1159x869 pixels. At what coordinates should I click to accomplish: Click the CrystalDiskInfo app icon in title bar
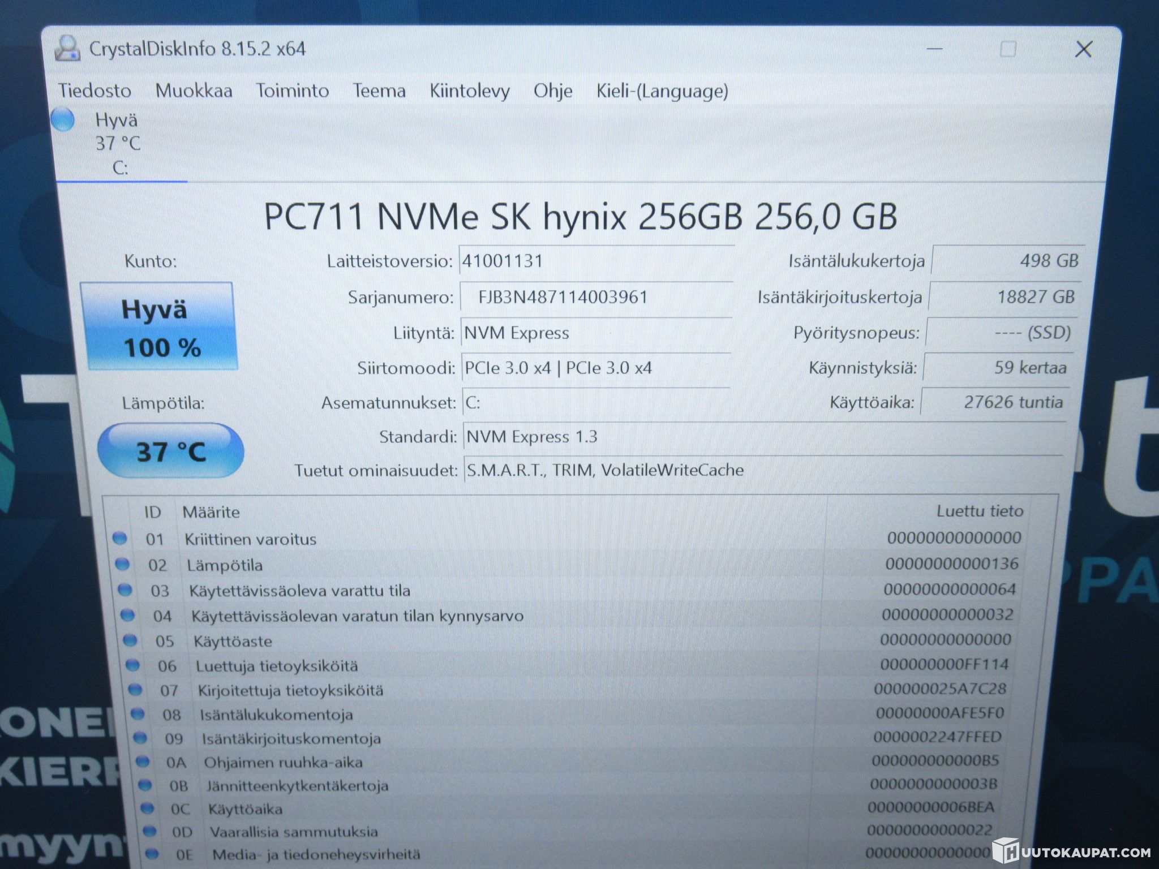(x=67, y=49)
